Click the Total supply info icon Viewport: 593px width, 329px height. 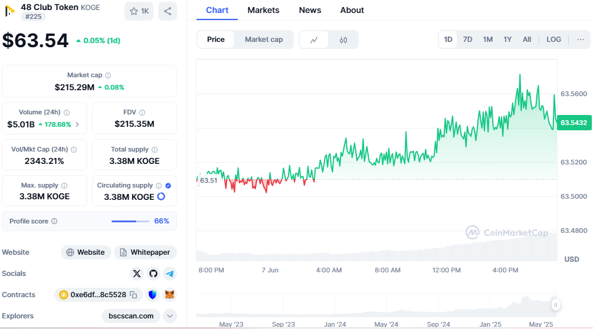155,150
